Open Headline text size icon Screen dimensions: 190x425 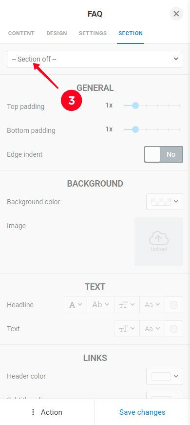[127, 305]
